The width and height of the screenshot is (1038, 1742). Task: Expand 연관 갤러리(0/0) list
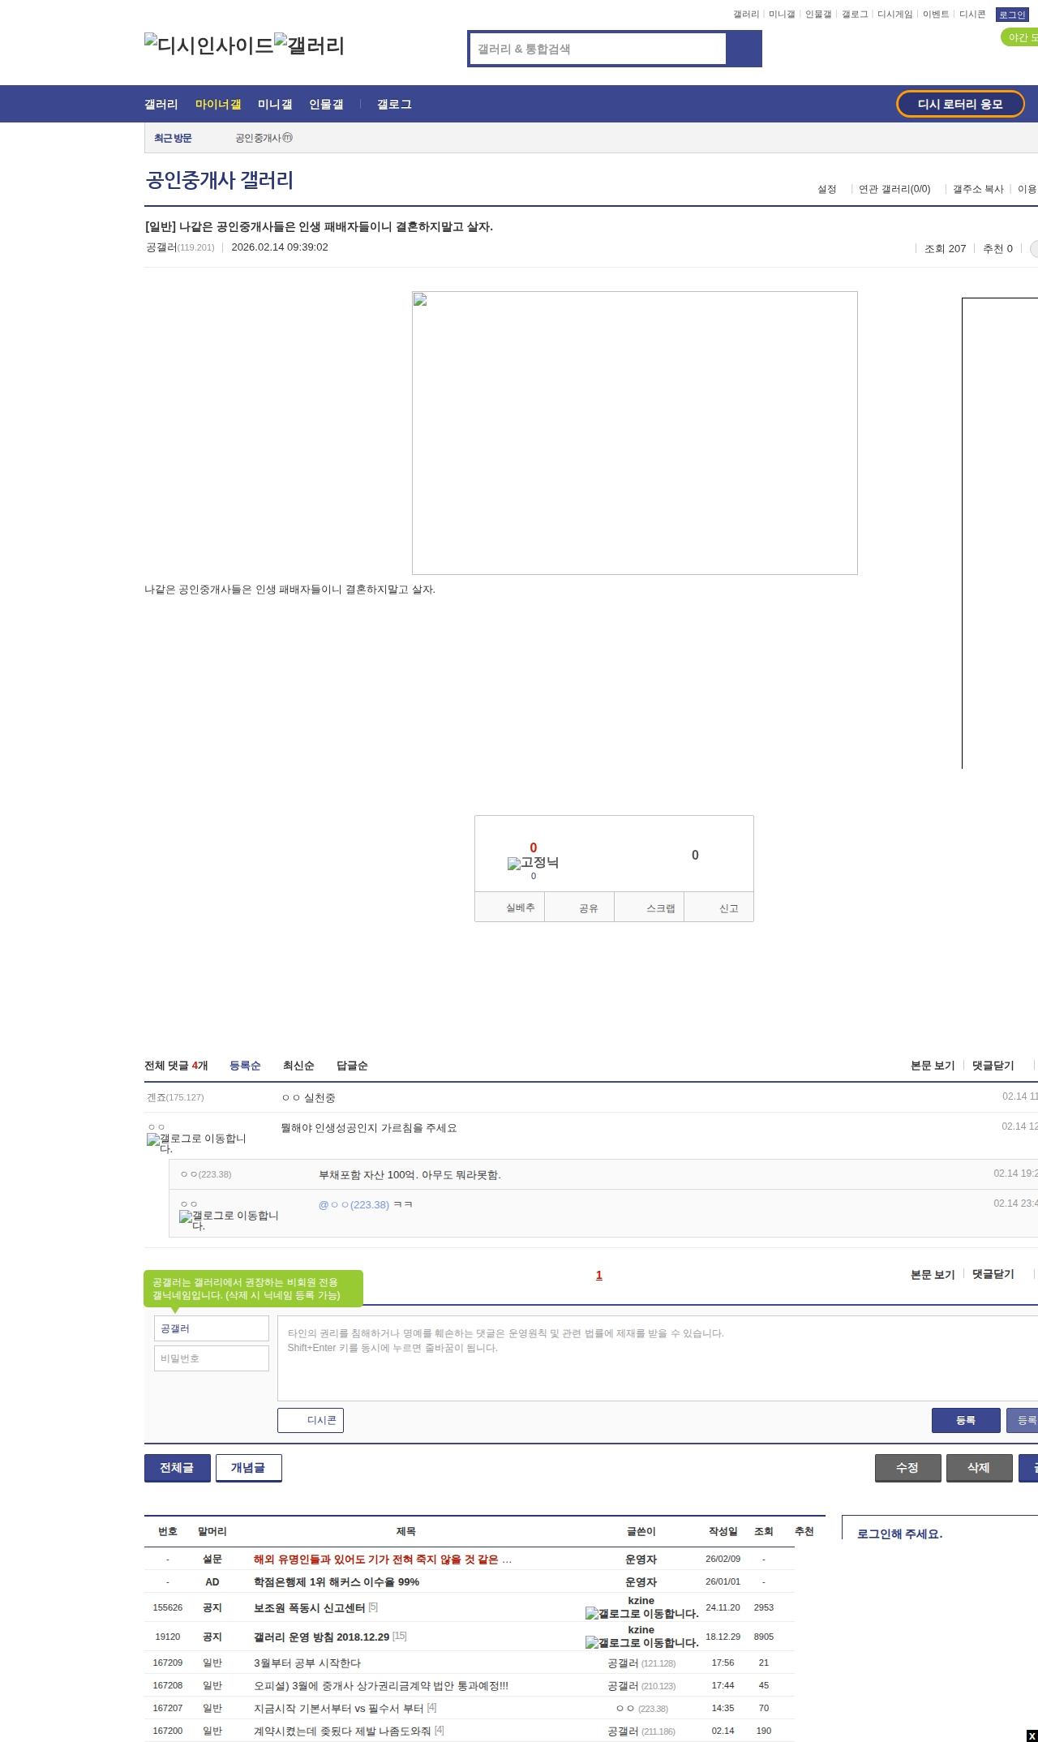[x=894, y=189]
